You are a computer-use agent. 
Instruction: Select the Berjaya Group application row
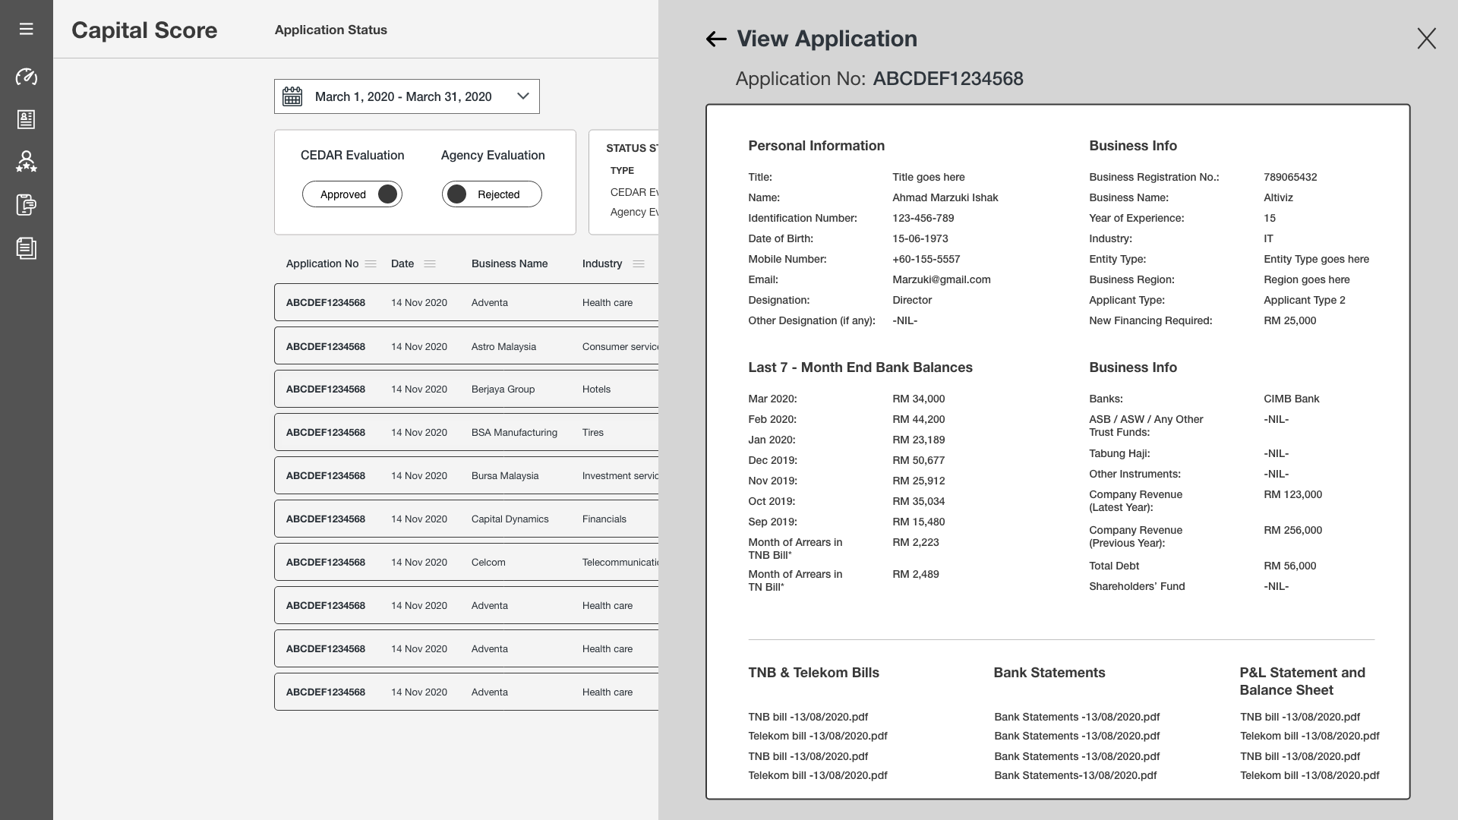coord(465,389)
